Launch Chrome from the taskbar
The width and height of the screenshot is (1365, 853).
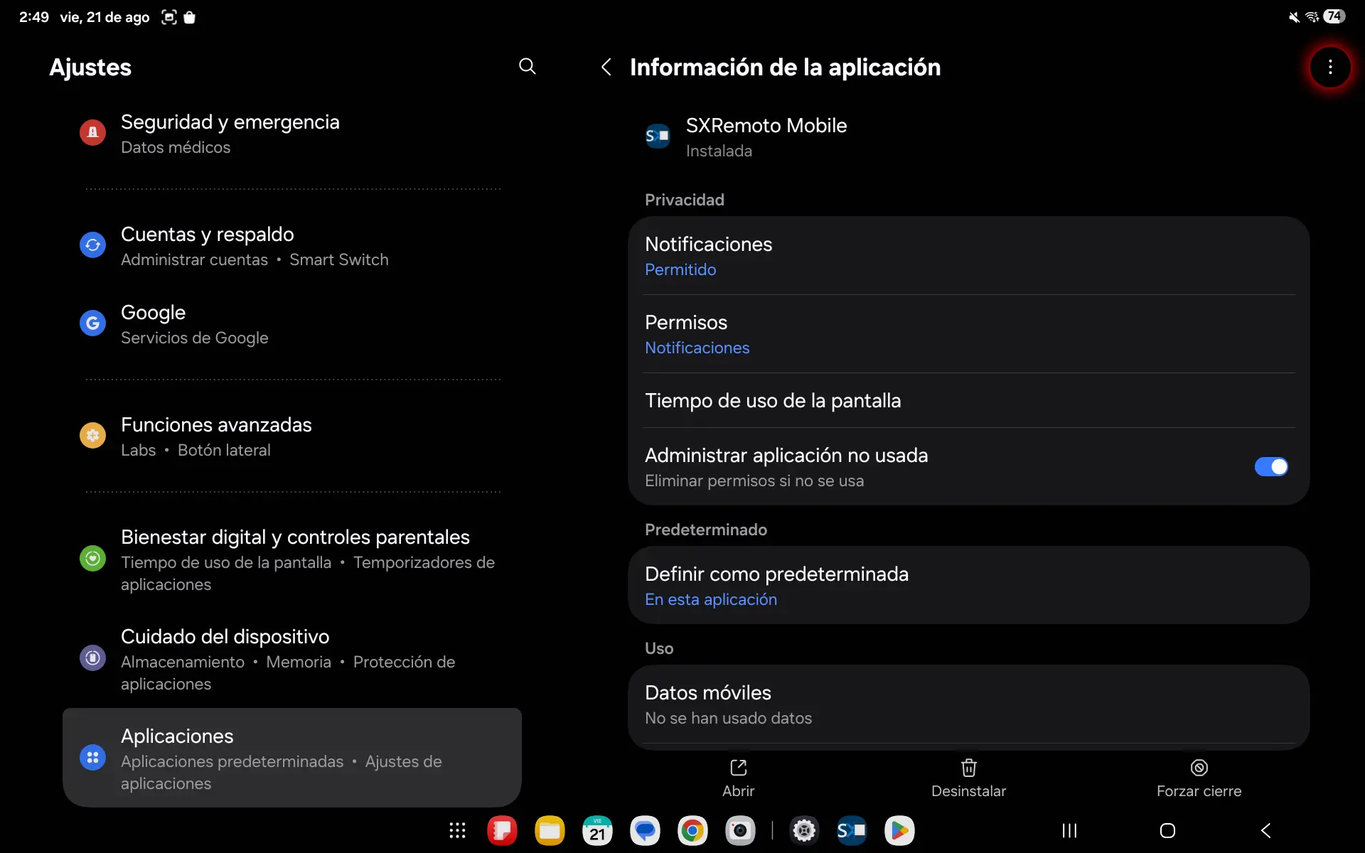click(x=692, y=830)
